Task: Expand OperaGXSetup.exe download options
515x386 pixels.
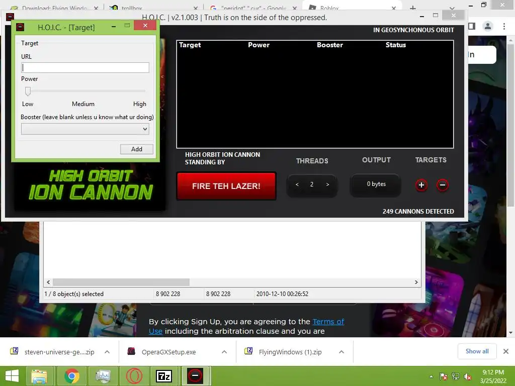Action: [x=224, y=352]
